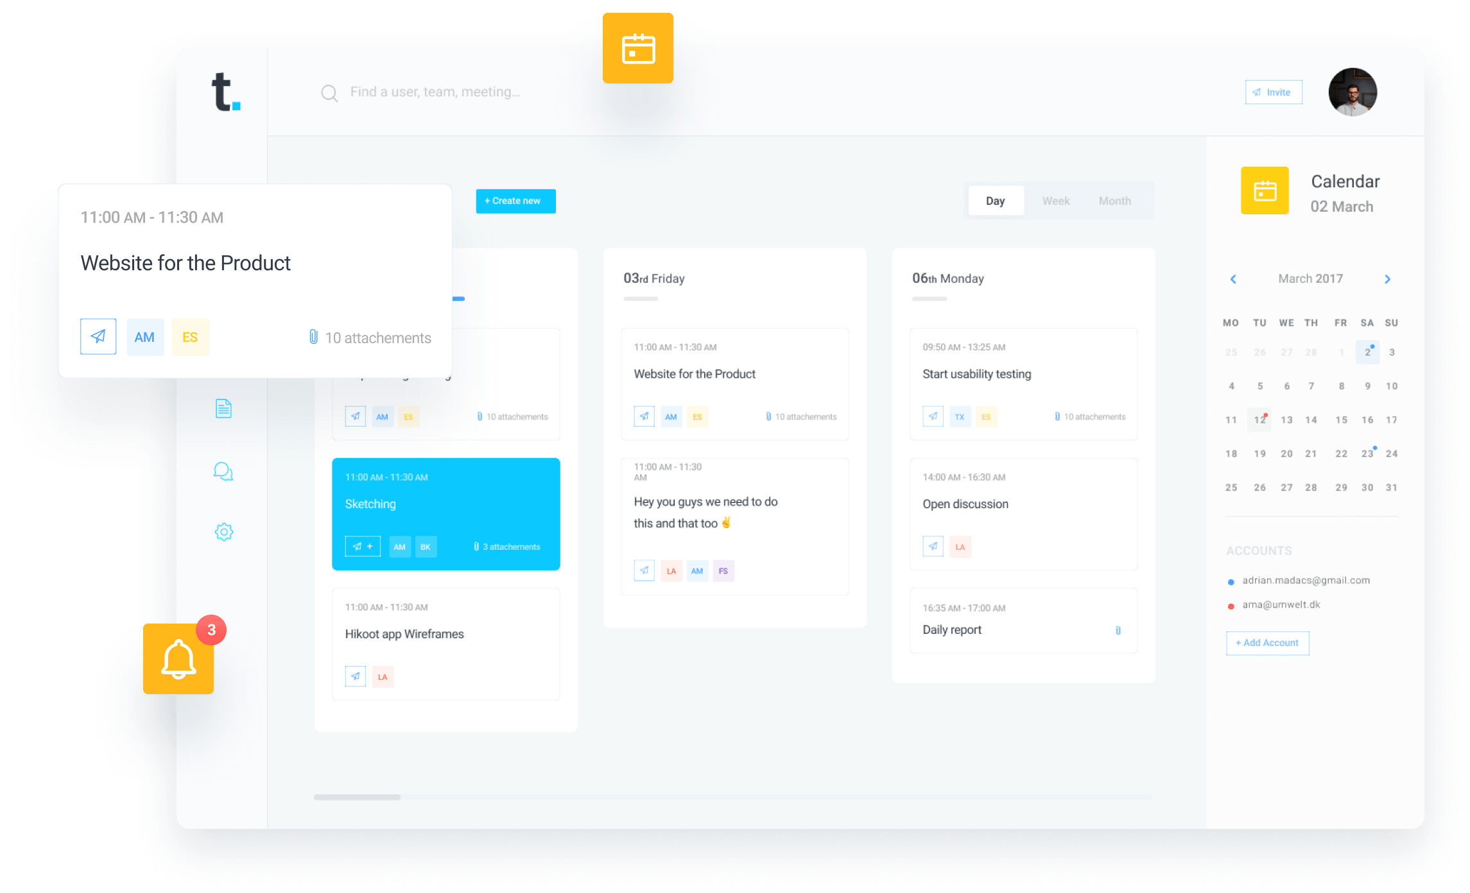1470x893 pixels.
Task: Click the Add Account button
Action: pyautogui.click(x=1267, y=643)
